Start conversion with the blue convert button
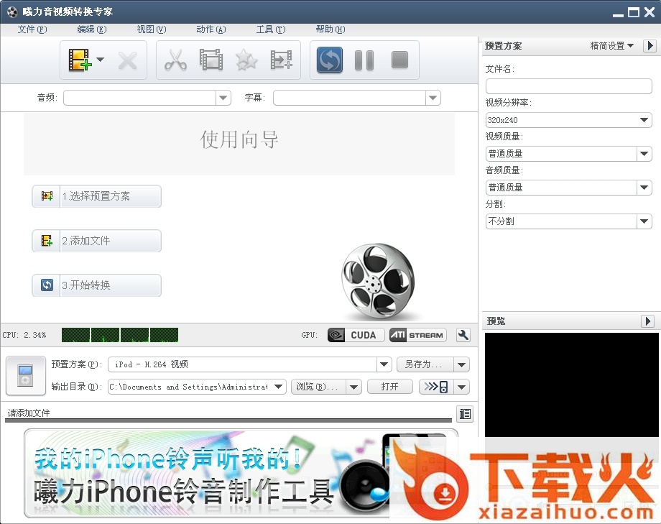661x524 pixels. coord(329,60)
